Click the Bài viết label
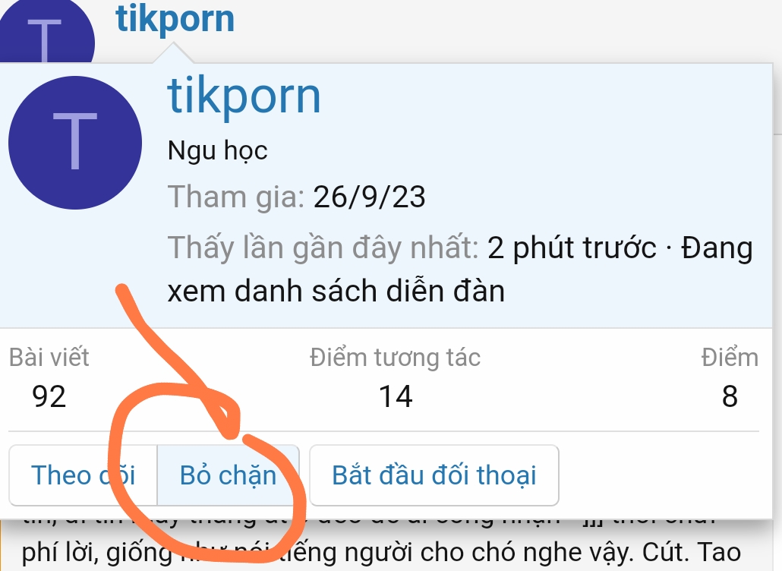Viewport: 782px width, 571px height. [49, 358]
